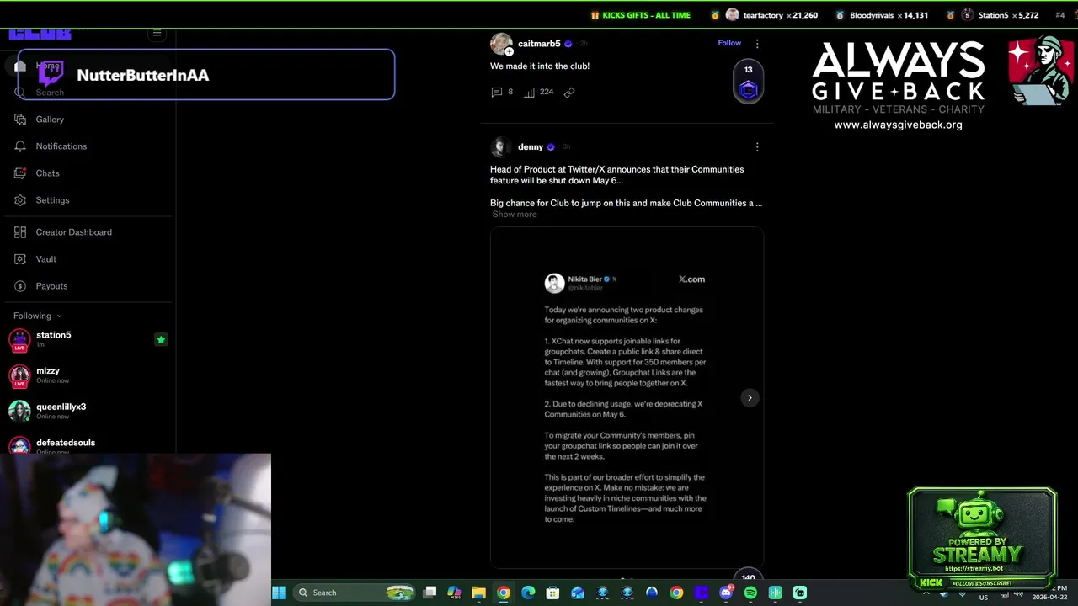Click Bloodyrivals ×14,131 leaderboard entry

tap(882, 15)
